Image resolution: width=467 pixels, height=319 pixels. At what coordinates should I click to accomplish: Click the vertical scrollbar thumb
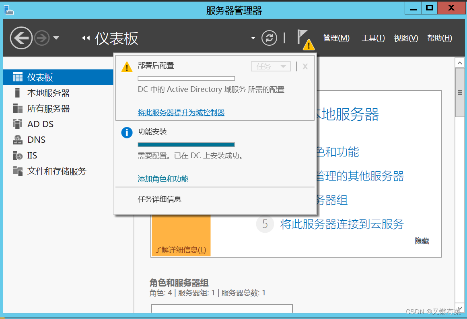coord(459,92)
